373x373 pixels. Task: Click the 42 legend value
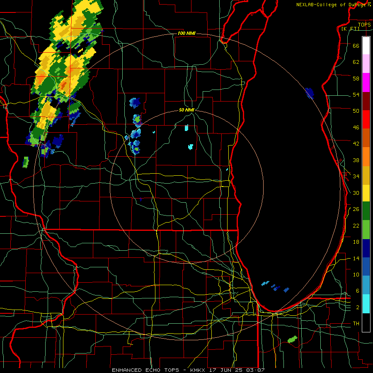(356, 143)
